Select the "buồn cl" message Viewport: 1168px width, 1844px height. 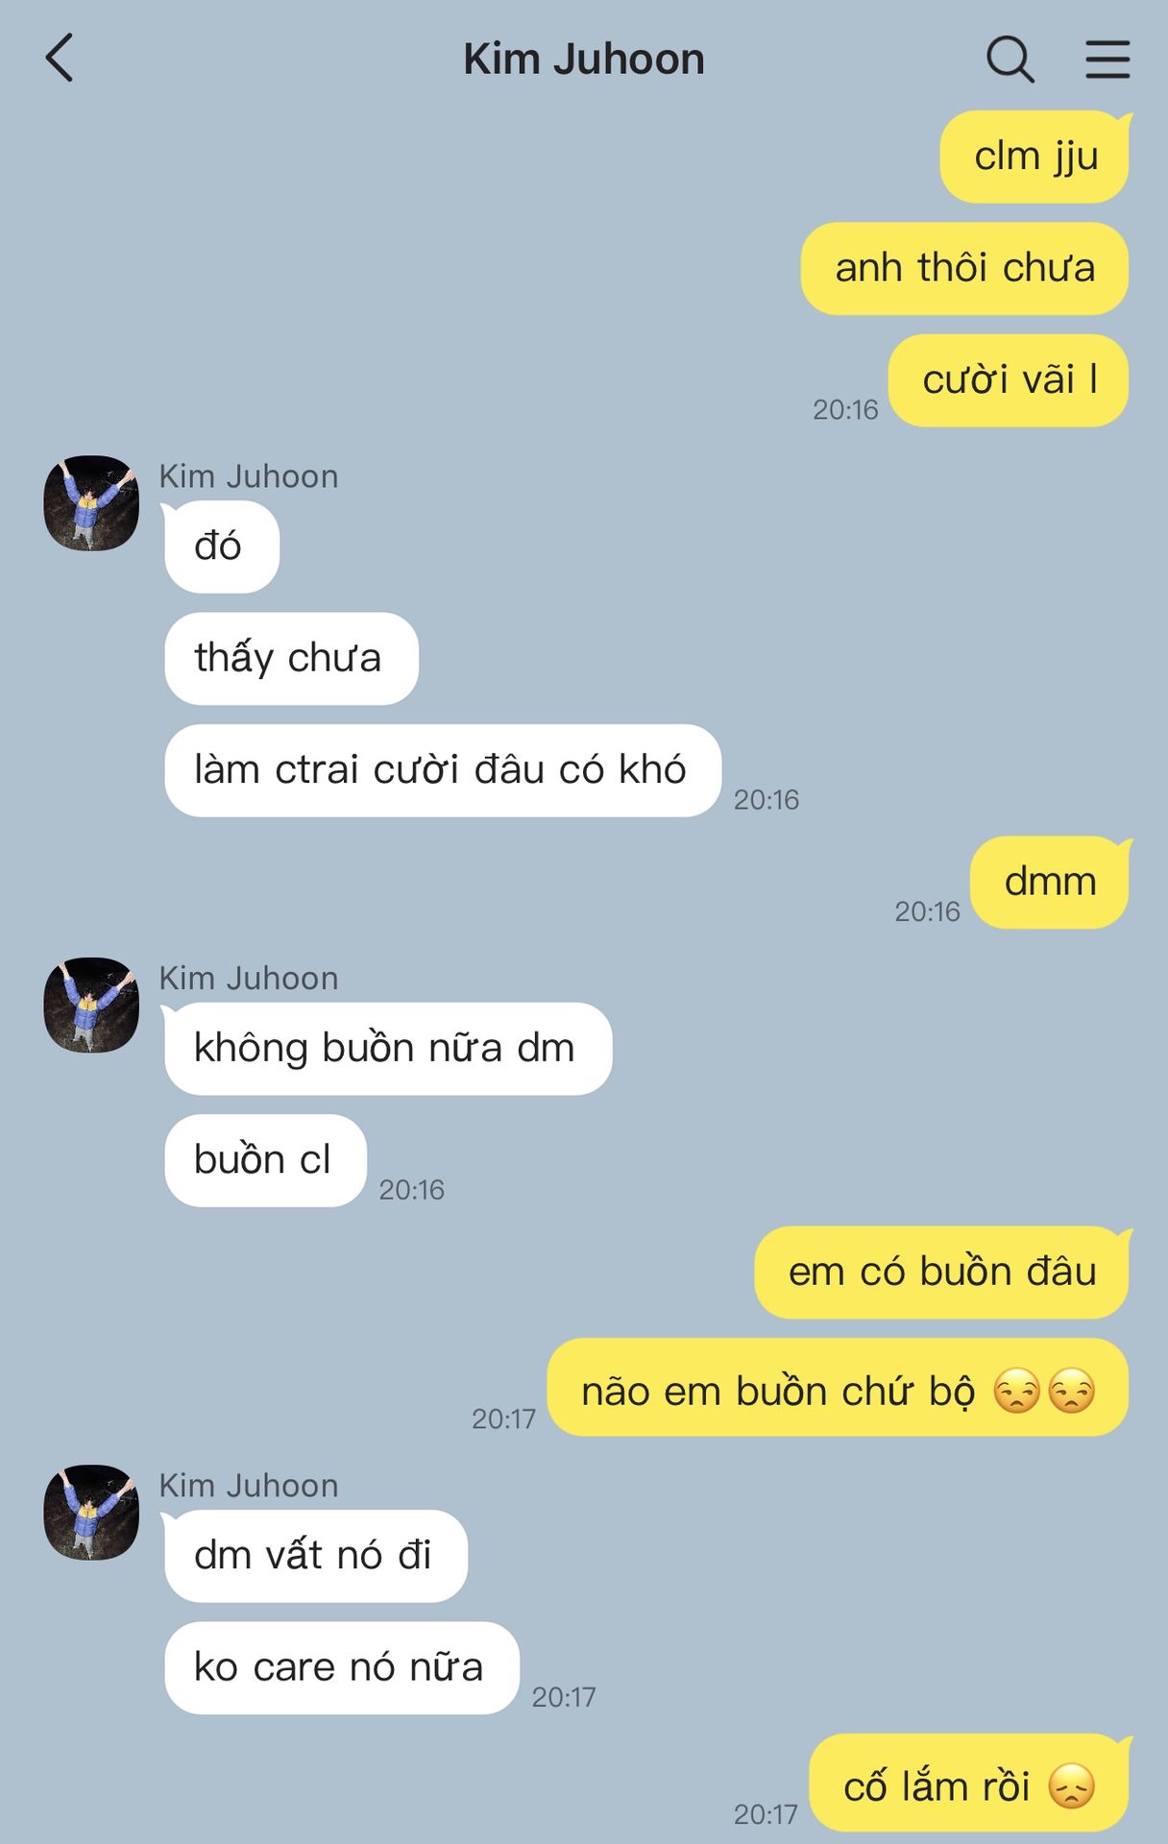point(264,1160)
